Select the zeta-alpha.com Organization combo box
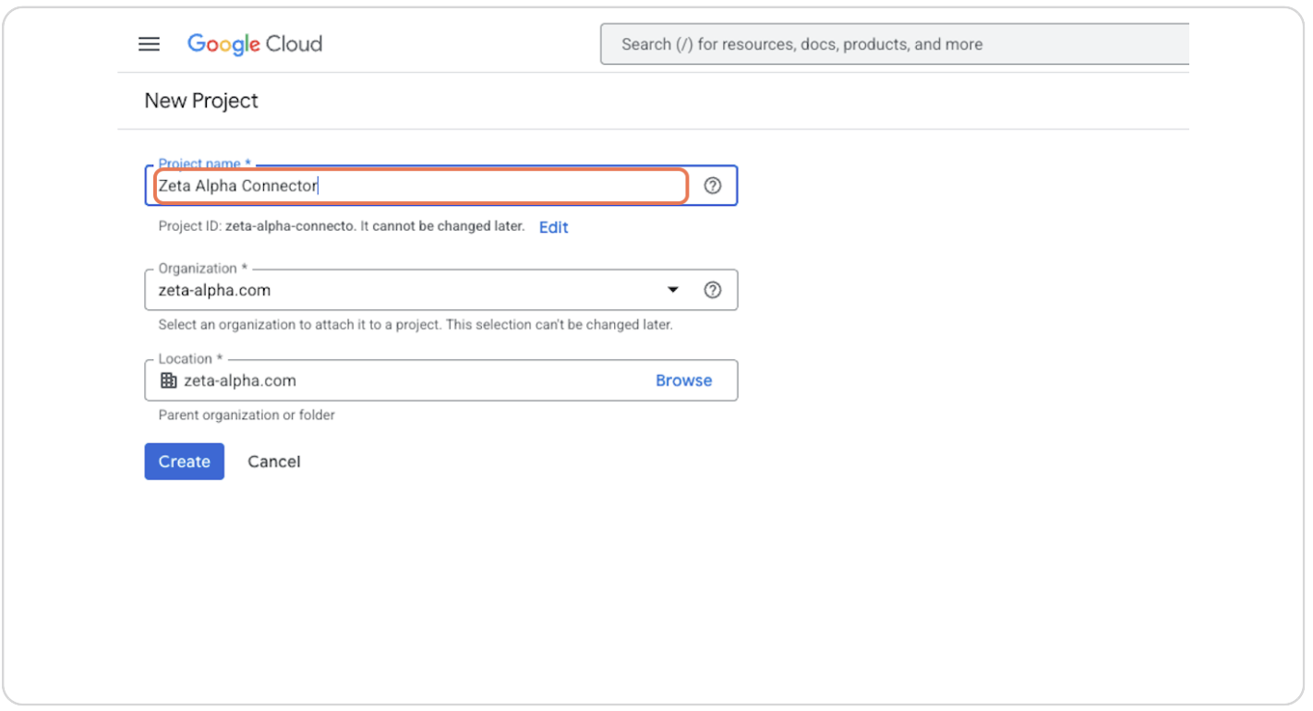Screen dimensions: 1313x711 pyautogui.click(x=406, y=290)
